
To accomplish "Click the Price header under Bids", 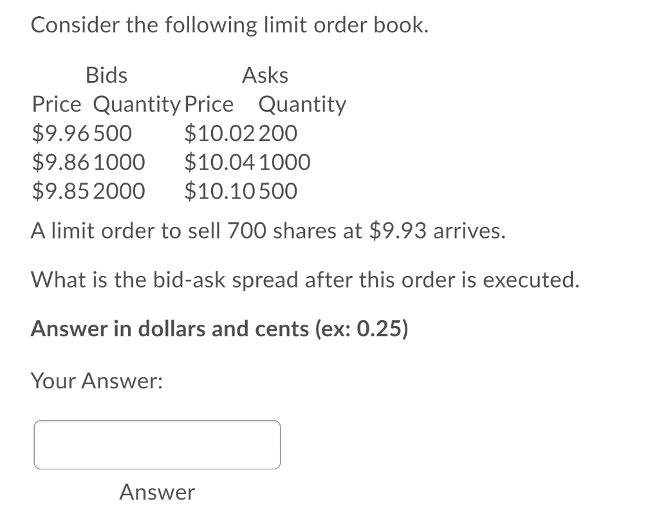I will [x=55, y=104].
